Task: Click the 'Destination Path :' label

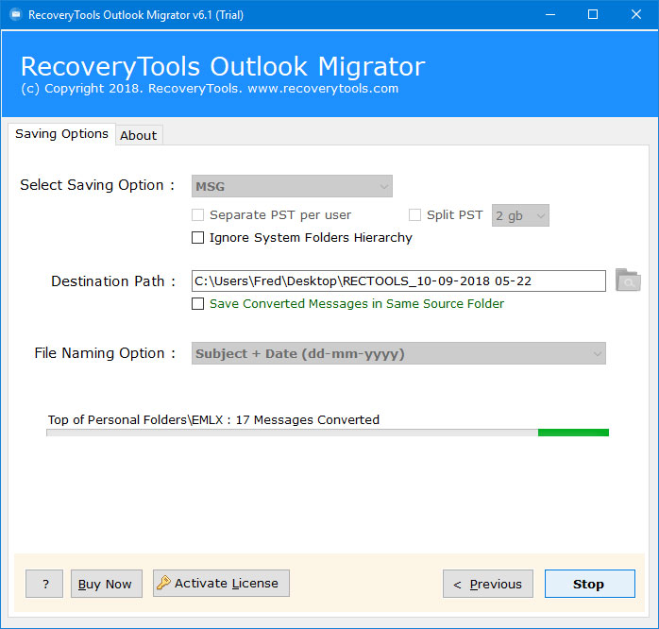Action: coord(113,280)
